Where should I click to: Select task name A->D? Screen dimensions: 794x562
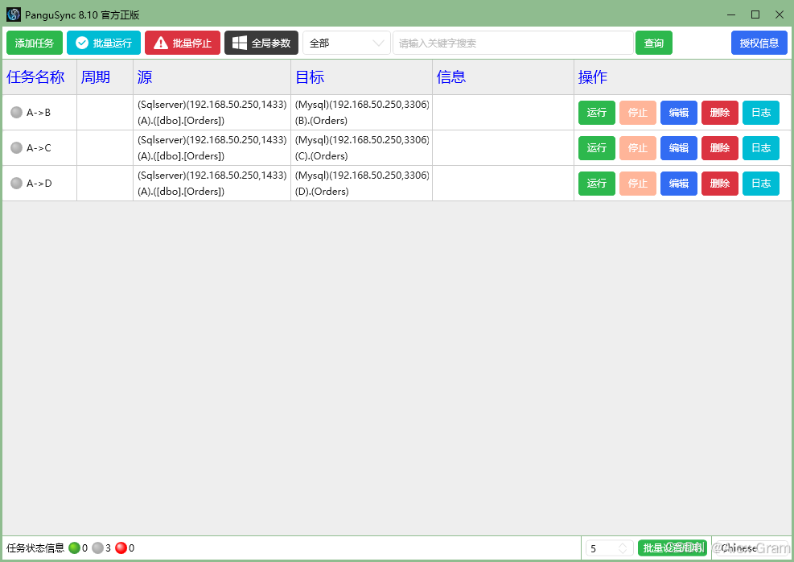coord(39,184)
